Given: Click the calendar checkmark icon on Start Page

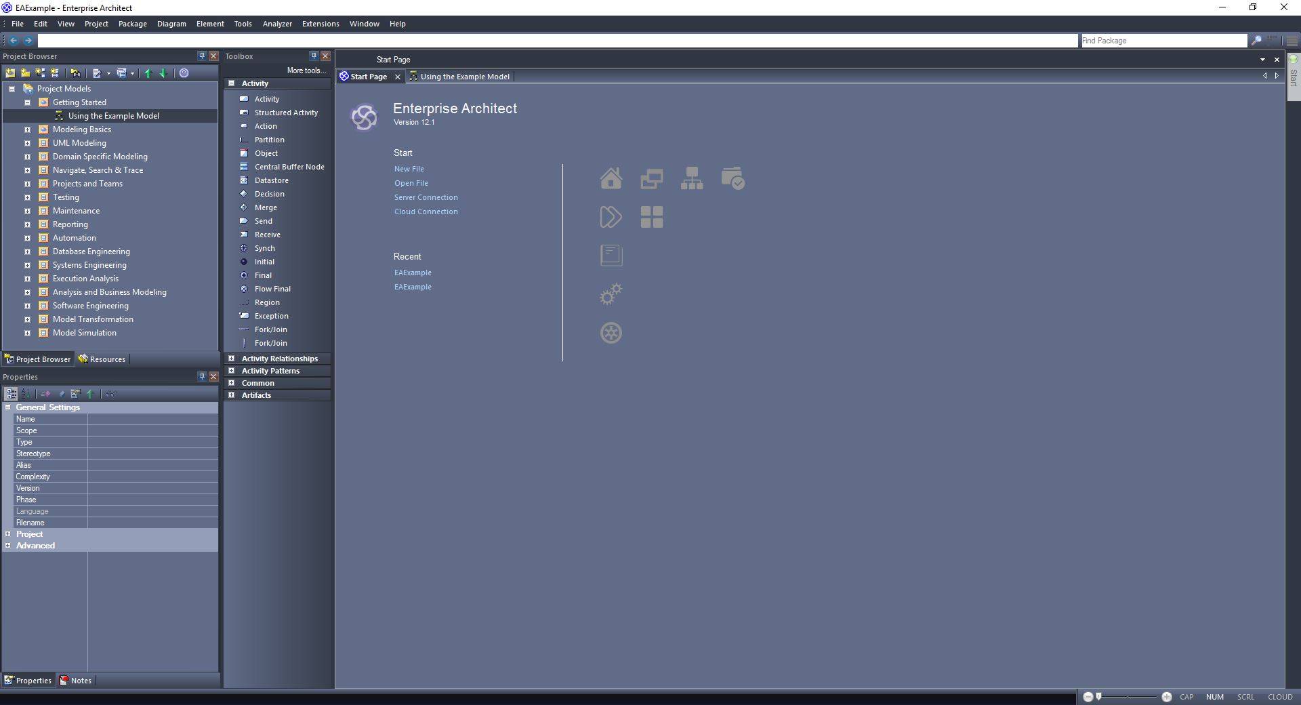Looking at the screenshot, I should (732, 178).
